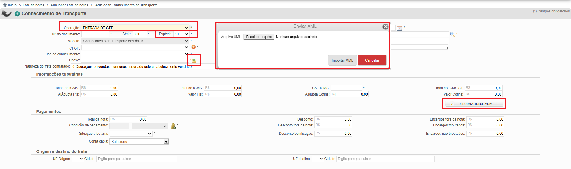Click Escolher arquivo button
The width and height of the screenshot is (571, 169).
[x=259, y=37]
